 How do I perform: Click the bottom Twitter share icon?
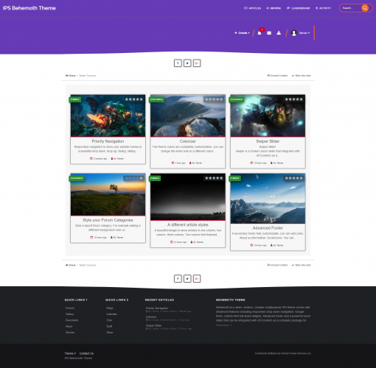[x=187, y=279]
